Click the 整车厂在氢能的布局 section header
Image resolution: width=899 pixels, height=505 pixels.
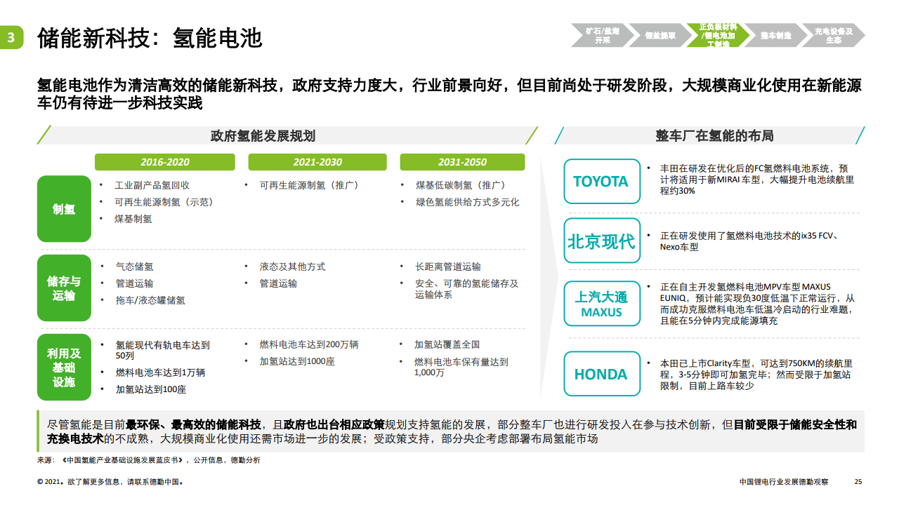pyautogui.click(x=714, y=136)
